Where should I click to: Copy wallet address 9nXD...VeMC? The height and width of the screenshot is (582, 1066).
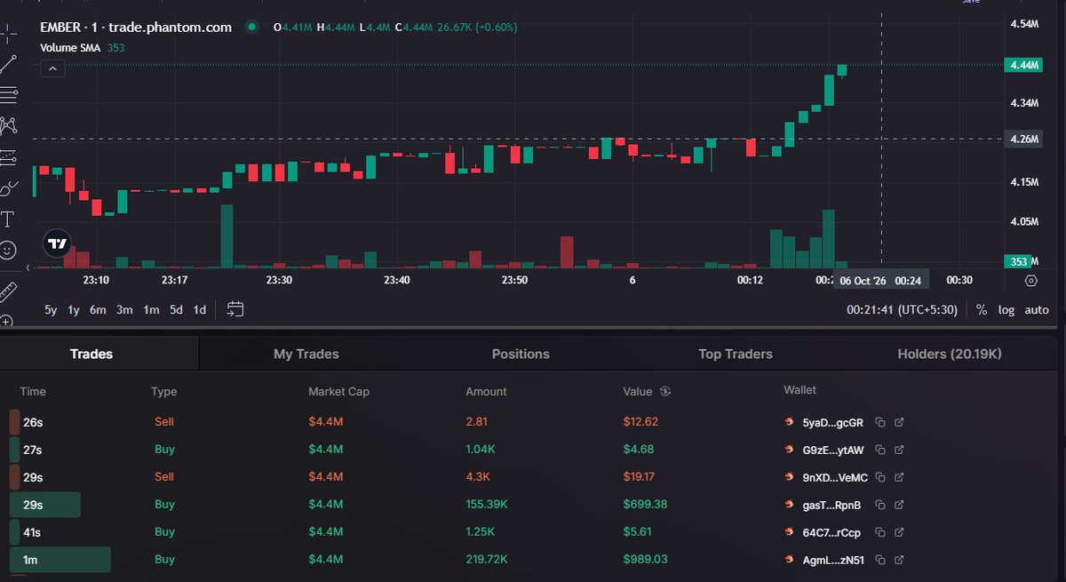(879, 477)
